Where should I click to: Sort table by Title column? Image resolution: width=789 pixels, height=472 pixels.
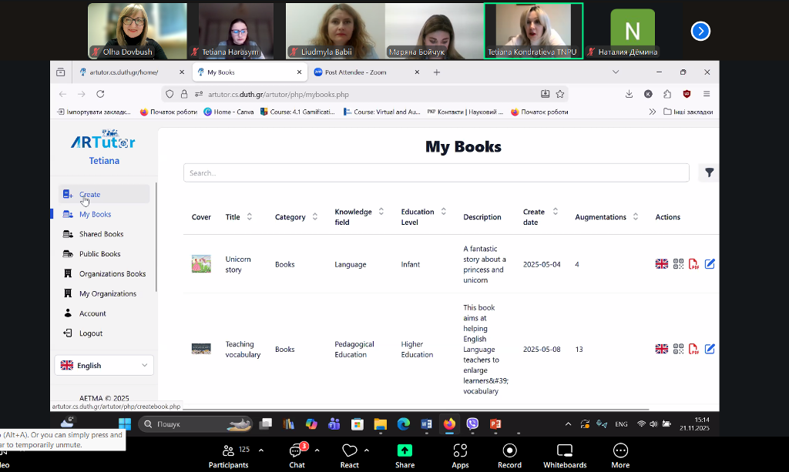(249, 217)
